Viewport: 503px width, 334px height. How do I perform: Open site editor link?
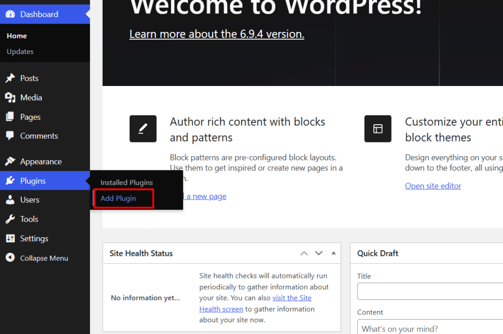point(433,186)
